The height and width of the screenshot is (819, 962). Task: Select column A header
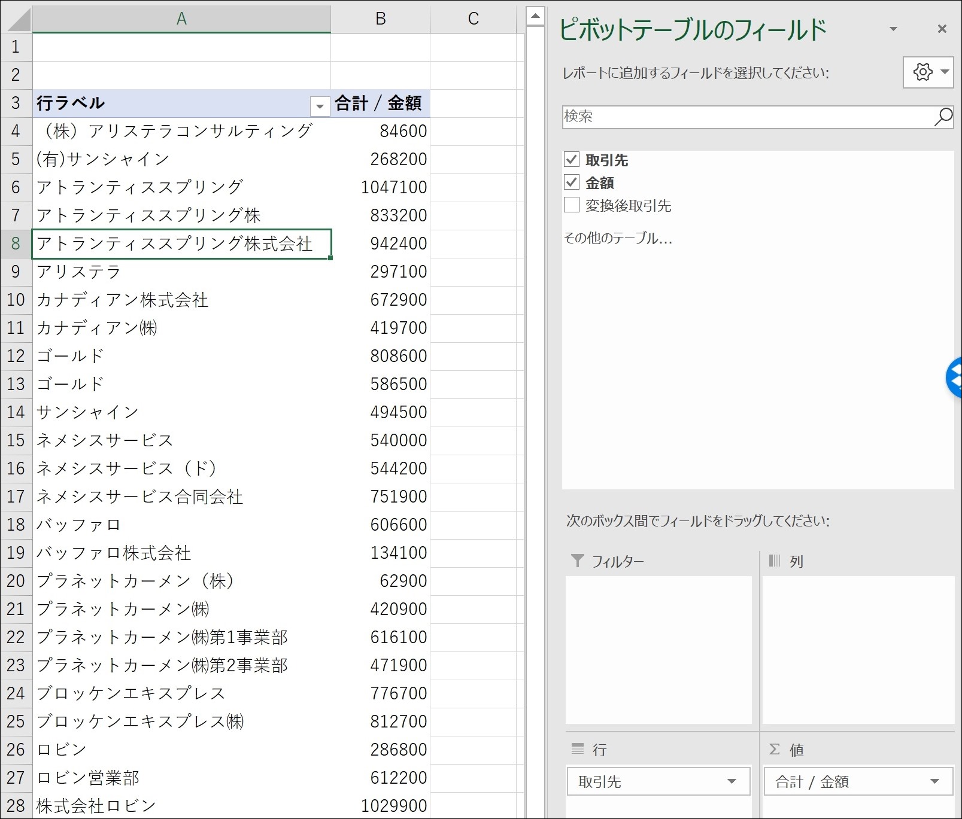[181, 19]
